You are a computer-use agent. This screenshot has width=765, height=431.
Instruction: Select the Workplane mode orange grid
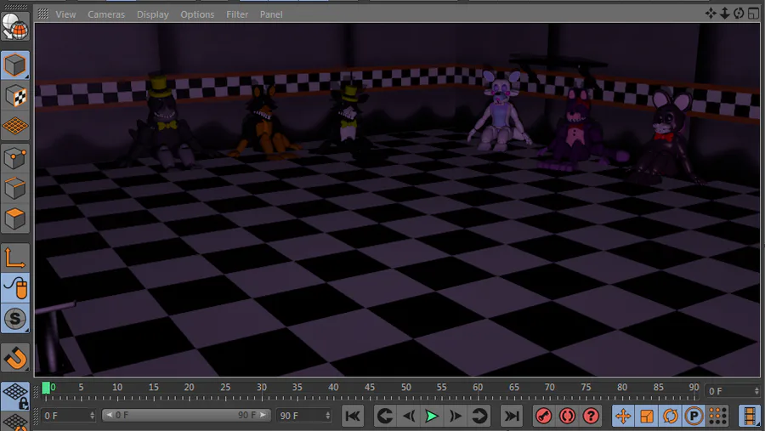pyautogui.click(x=15, y=126)
